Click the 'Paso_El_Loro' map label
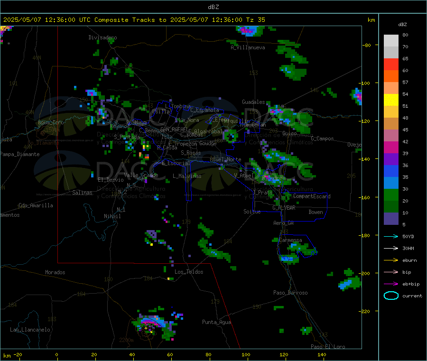Screen dimensions: 427x361 [328, 347]
